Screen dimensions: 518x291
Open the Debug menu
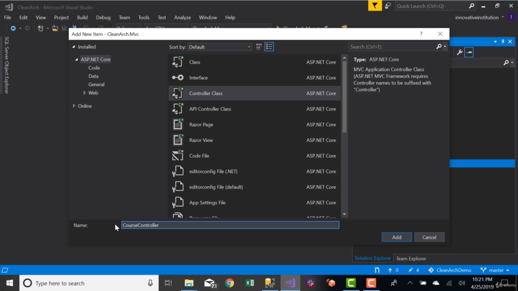103,17
